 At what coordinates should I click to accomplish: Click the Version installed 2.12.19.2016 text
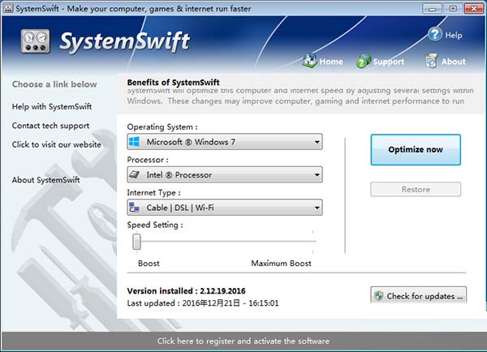click(x=187, y=291)
